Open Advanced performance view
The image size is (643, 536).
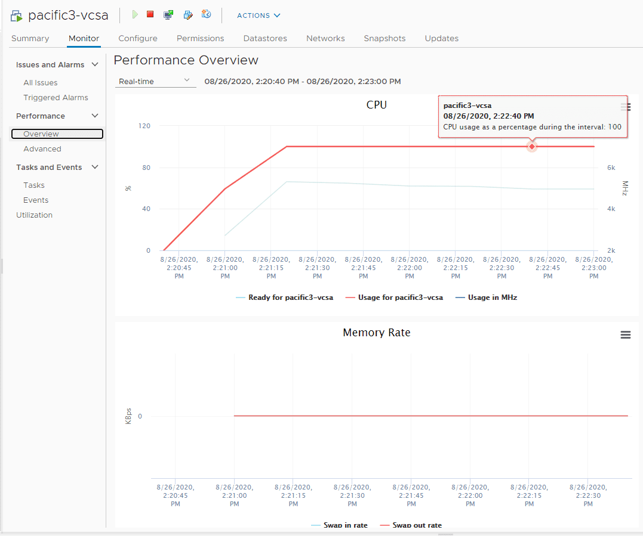click(42, 149)
